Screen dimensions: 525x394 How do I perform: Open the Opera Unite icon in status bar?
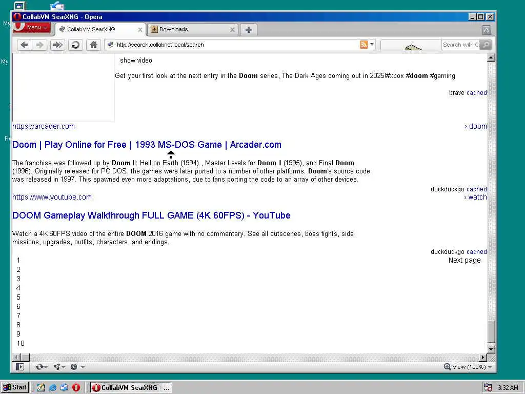coord(56,367)
